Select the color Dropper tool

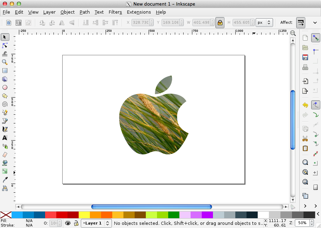[5, 180]
